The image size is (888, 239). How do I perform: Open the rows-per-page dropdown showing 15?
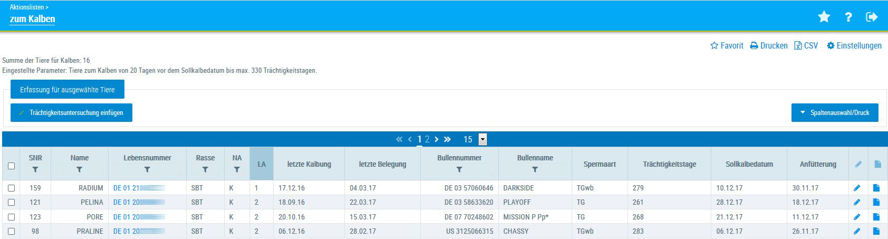click(482, 139)
